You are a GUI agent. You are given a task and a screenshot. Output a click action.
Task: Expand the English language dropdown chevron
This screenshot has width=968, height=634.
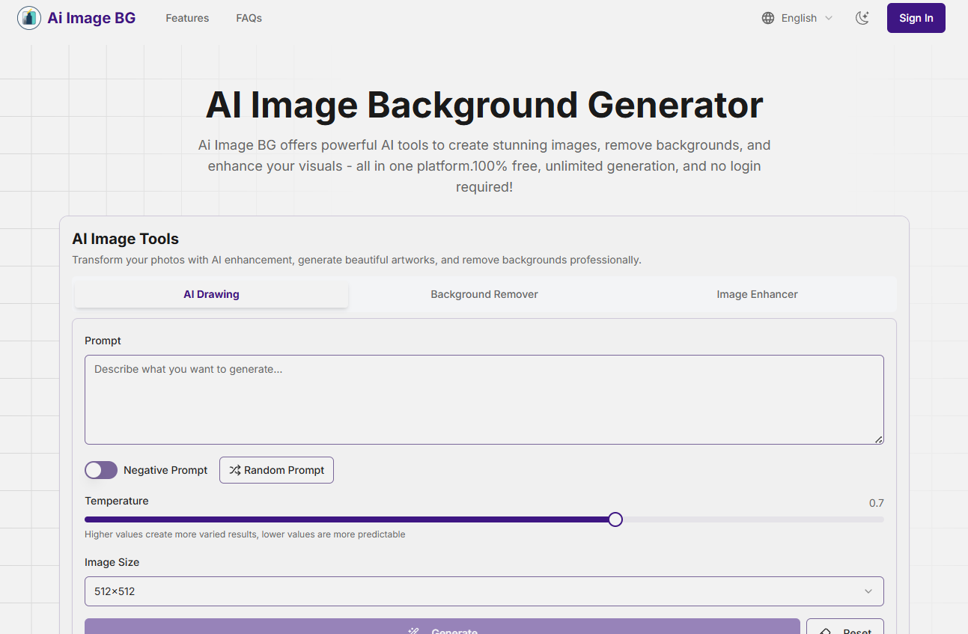point(829,18)
